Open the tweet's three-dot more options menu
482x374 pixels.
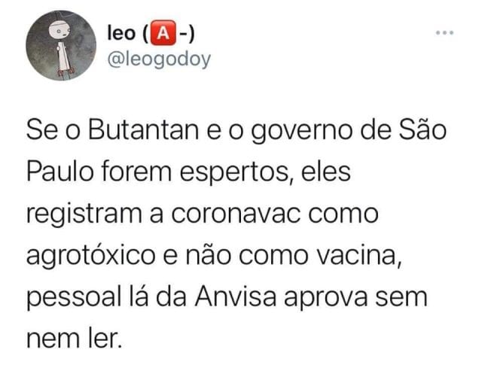(444, 32)
